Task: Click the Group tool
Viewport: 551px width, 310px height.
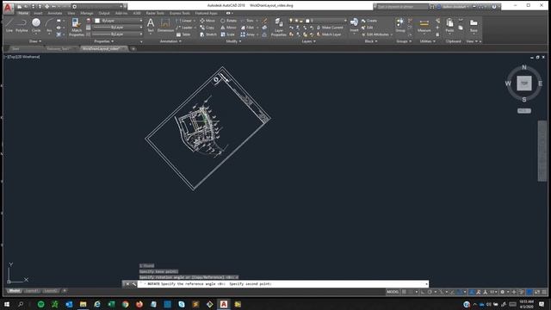Action: click(399, 25)
